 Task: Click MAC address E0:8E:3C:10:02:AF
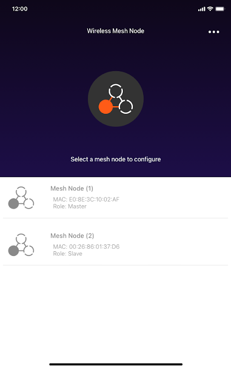(x=86, y=200)
